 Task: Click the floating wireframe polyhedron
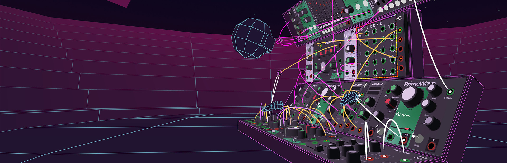(x=252, y=38)
